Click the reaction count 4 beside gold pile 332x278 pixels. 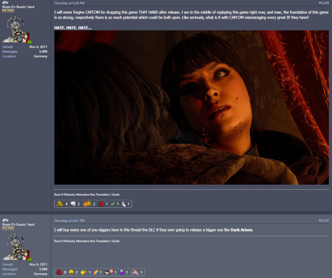click(66, 204)
